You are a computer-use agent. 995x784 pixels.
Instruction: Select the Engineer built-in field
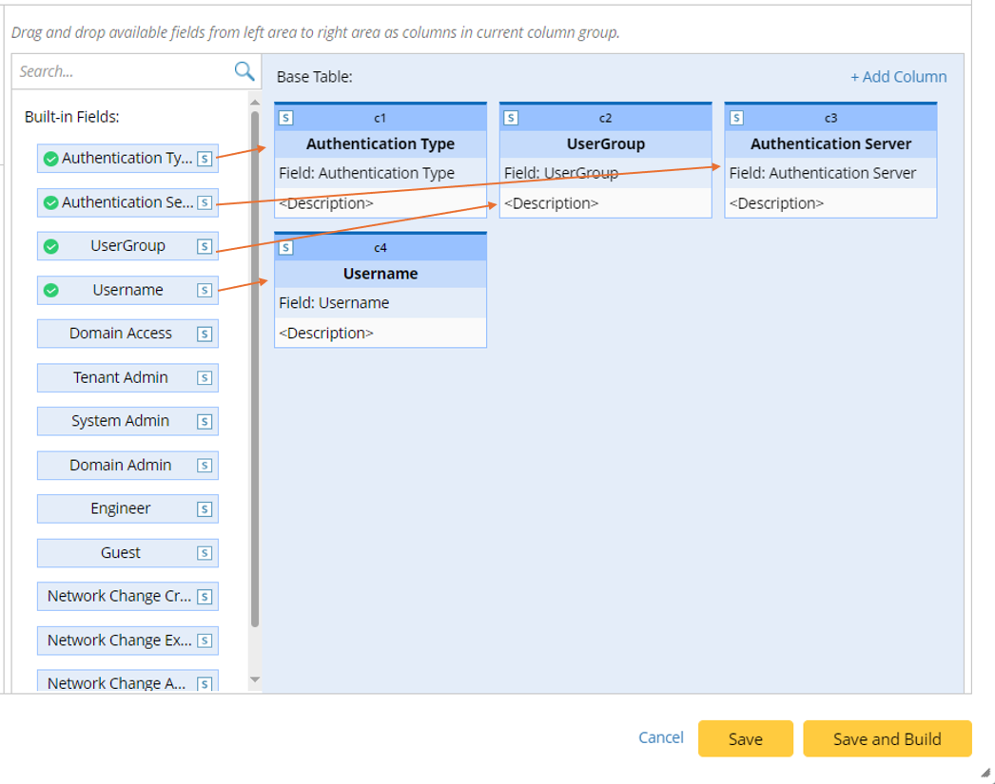[x=120, y=508]
